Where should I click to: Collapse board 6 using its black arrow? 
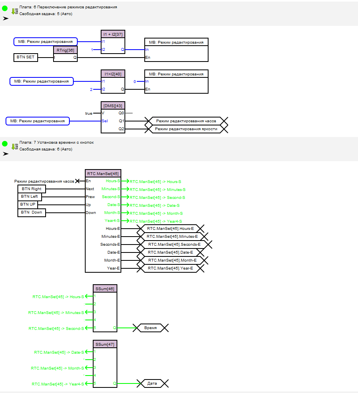click(x=6, y=19)
